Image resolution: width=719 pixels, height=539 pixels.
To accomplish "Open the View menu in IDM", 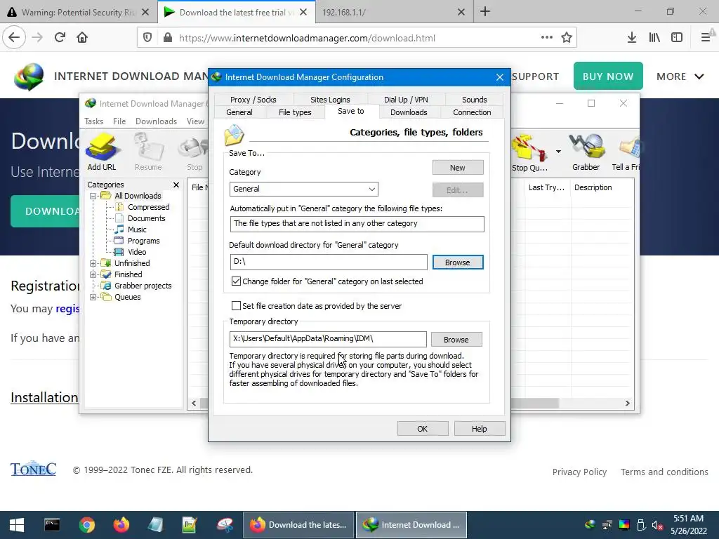I will point(195,121).
